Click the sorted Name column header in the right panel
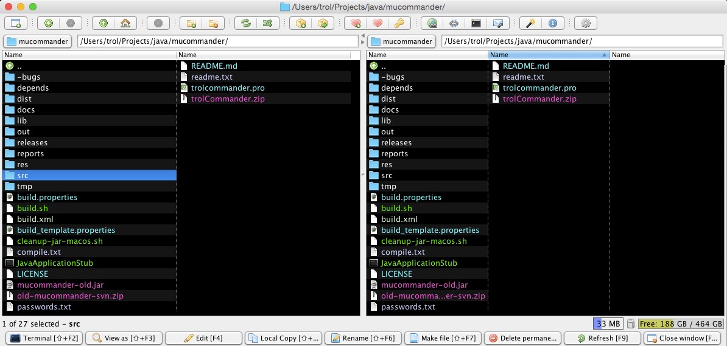The image size is (727, 346). pos(548,55)
